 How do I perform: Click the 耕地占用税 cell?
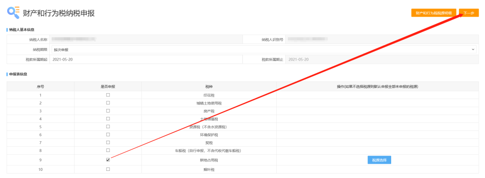click(209, 160)
